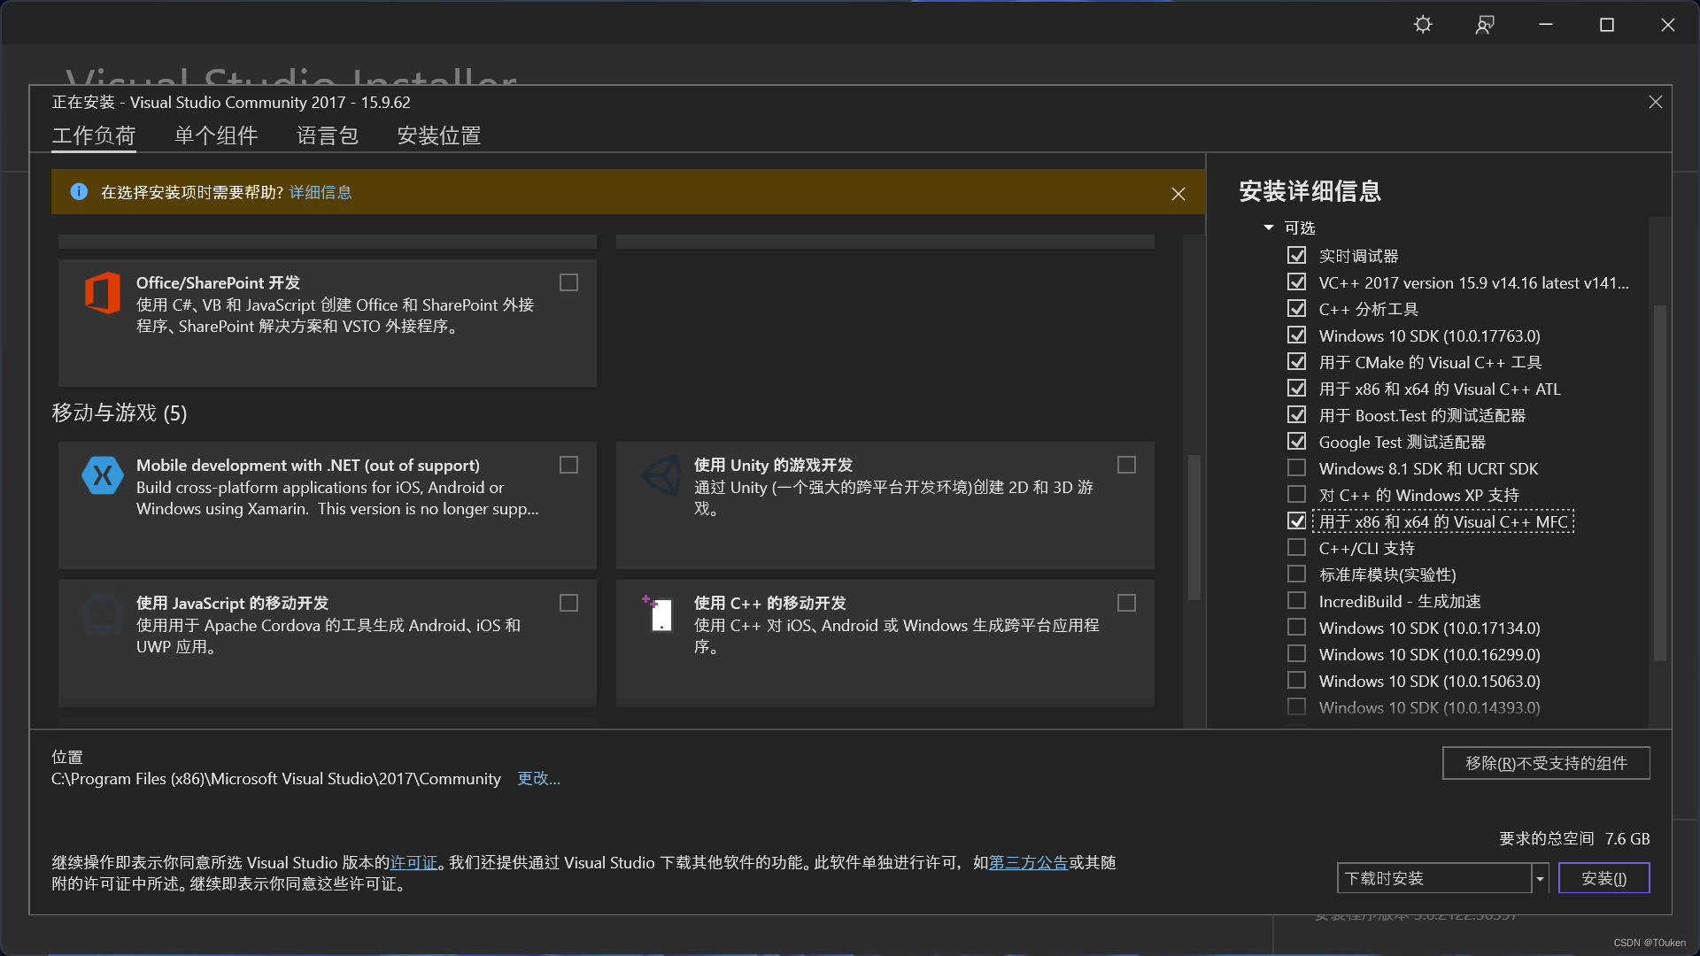The width and height of the screenshot is (1700, 956).
Task: Enable 对 C++ 的 Windows XP 支持 checkbox
Action: pyautogui.click(x=1294, y=494)
